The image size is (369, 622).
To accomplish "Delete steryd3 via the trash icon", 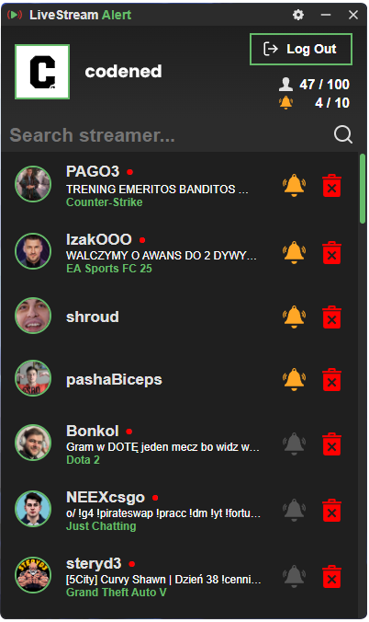I will [x=331, y=576].
